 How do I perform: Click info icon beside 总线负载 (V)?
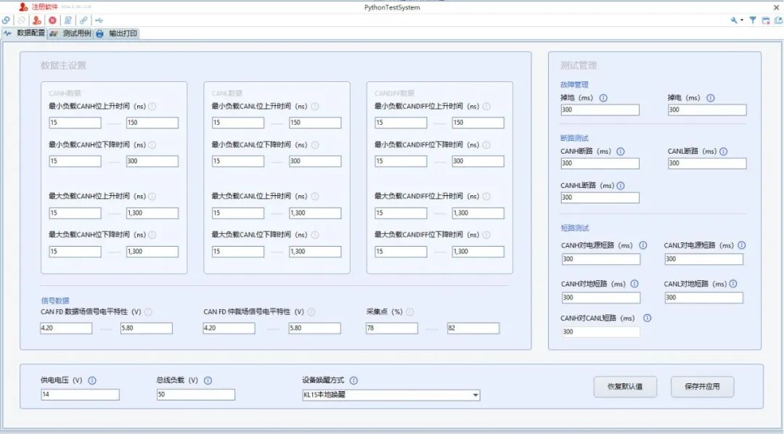pos(208,380)
